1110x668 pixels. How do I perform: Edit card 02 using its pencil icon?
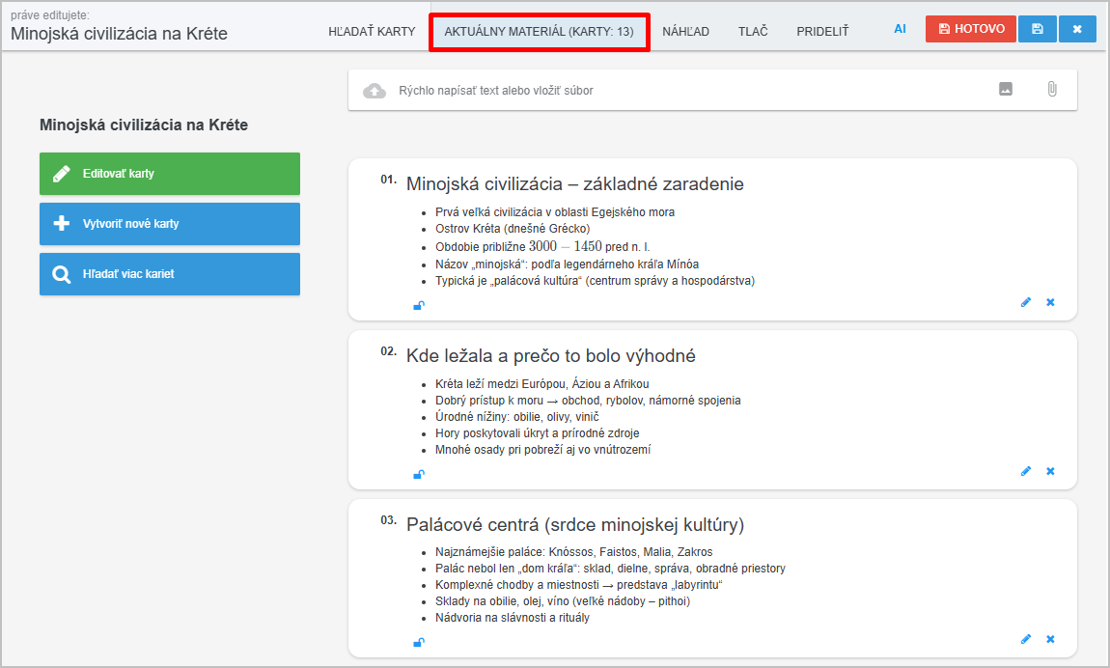pyautogui.click(x=1025, y=471)
